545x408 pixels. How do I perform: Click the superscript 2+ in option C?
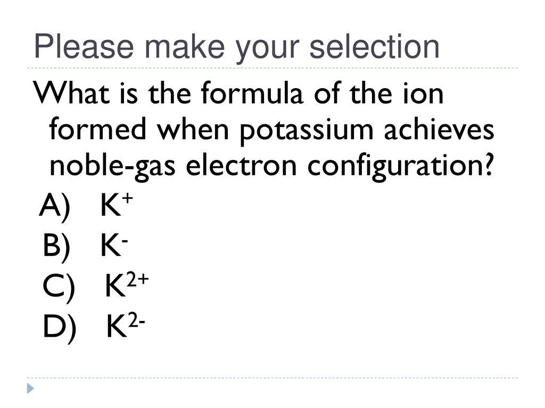click(137, 279)
